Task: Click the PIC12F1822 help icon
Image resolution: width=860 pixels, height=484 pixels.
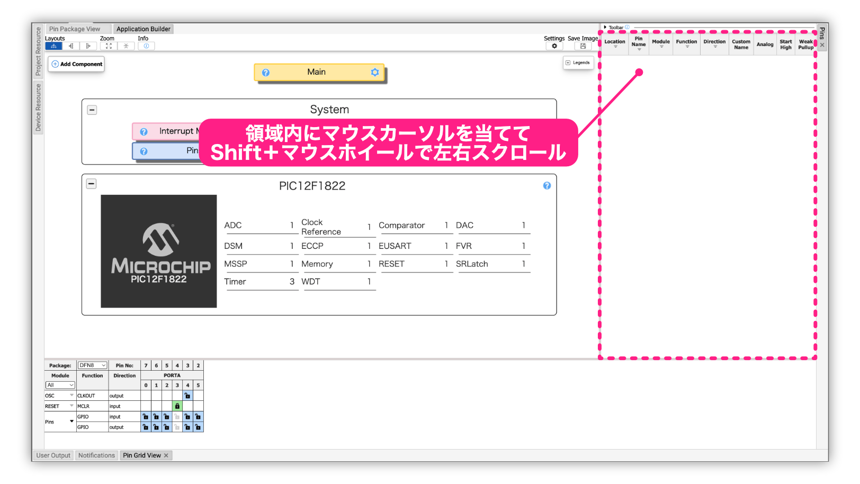Action: pyautogui.click(x=547, y=185)
